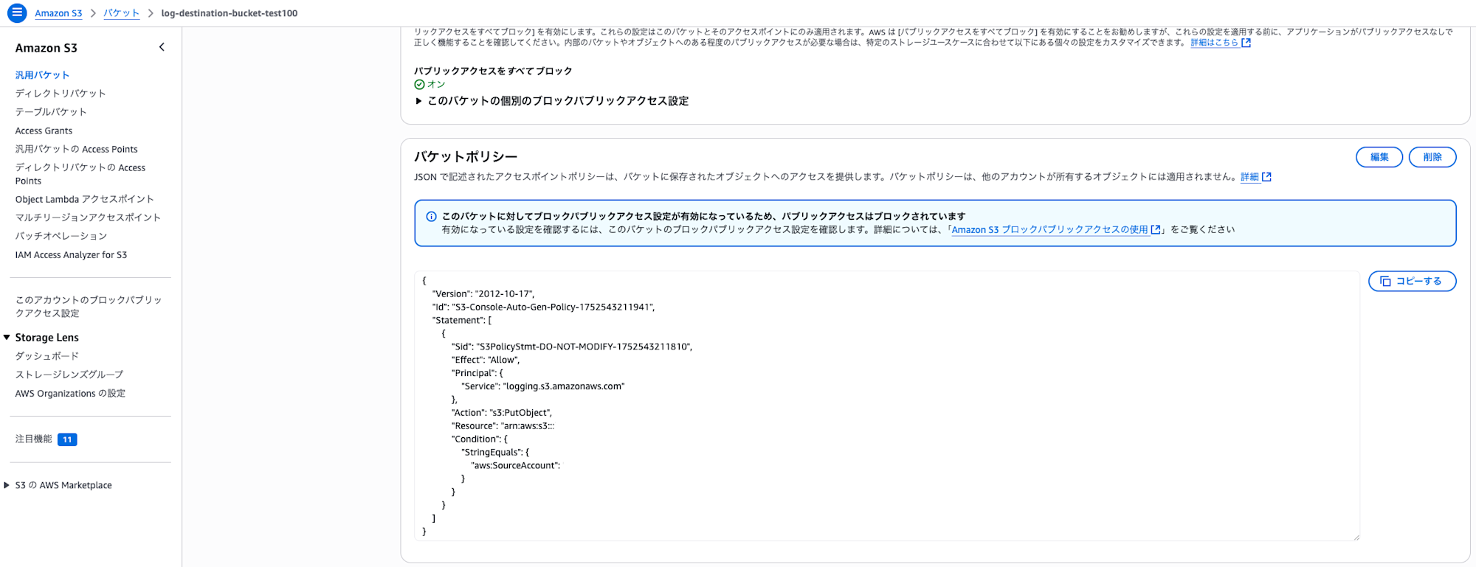
Task: Expand S3 の AWS Marketplace section
Action: (x=7, y=485)
